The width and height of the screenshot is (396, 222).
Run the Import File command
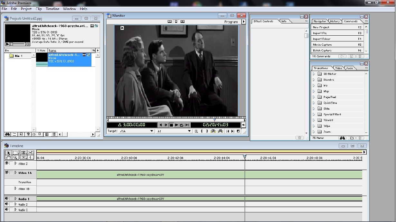point(337,33)
